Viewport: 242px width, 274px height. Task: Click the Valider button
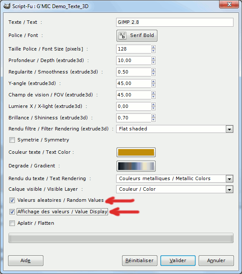[x=178, y=260]
